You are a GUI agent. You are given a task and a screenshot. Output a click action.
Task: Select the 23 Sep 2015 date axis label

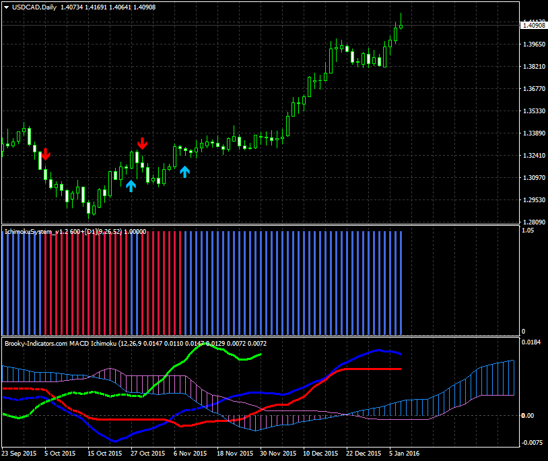[20, 454]
